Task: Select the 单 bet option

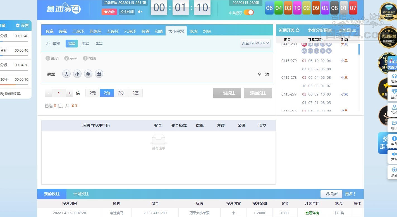Action: click(x=88, y=74)
